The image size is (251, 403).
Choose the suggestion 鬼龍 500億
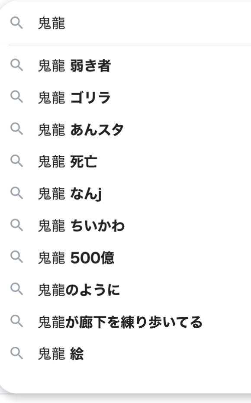125,258
